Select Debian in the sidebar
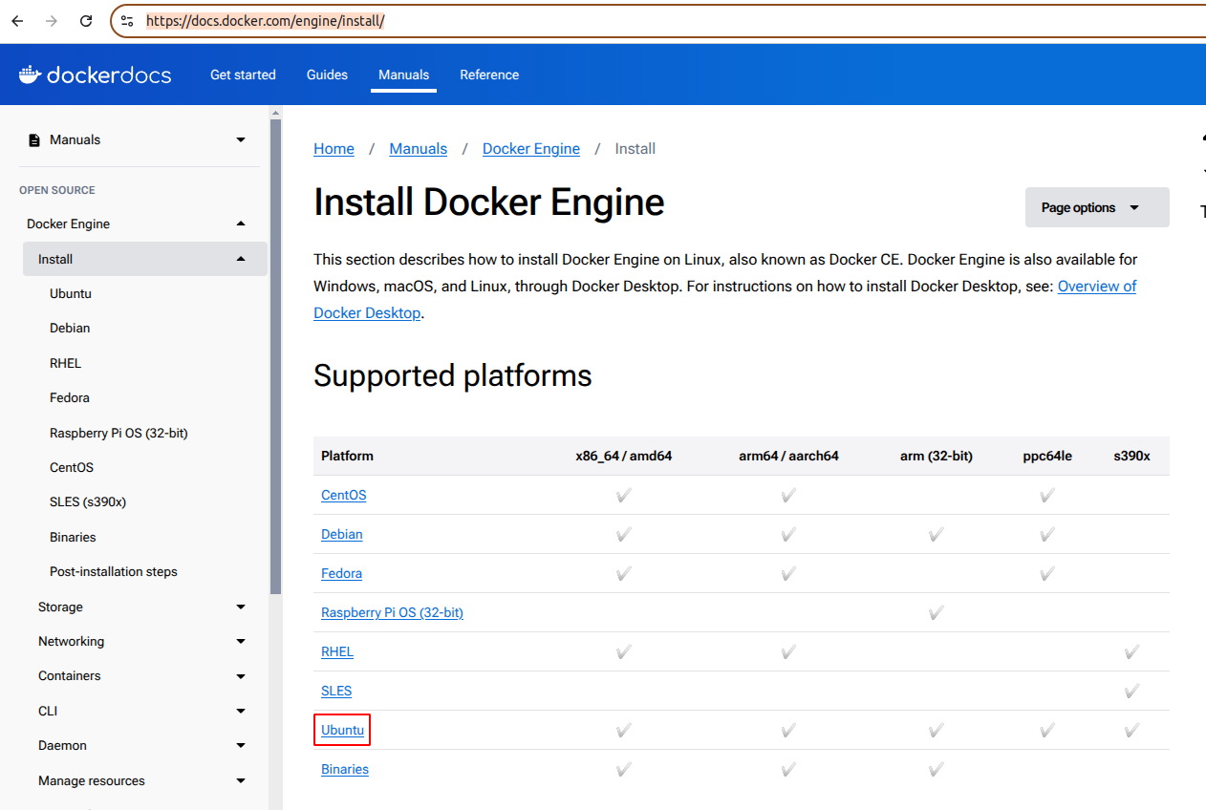This screenshot has height=810, width=1206. (x=70, y=328)
